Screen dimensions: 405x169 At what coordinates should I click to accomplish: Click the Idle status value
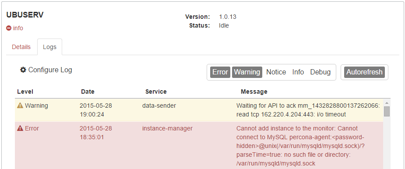224,25
